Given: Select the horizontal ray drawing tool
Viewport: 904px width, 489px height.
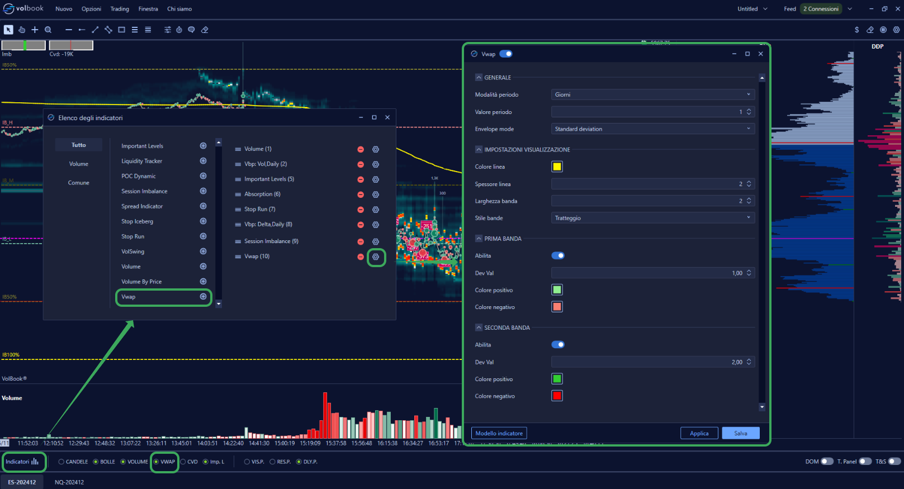Looking at the screenshot, I should (x=82, y=30).
